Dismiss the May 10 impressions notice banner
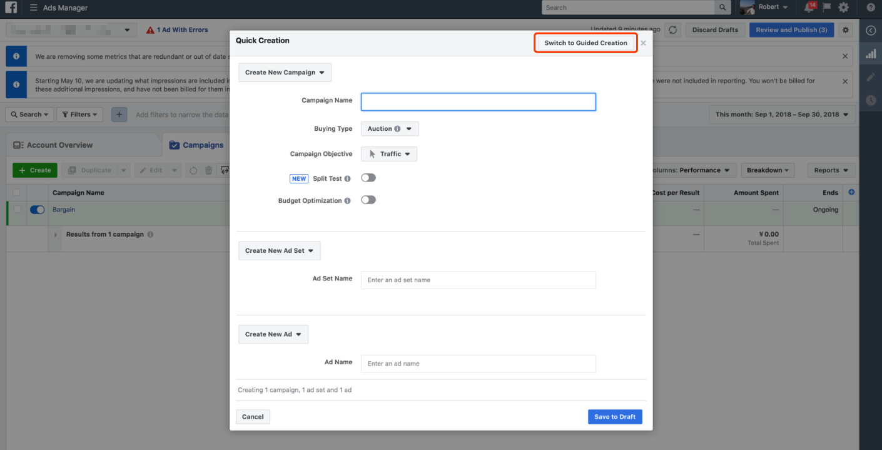 pos(845,81)
